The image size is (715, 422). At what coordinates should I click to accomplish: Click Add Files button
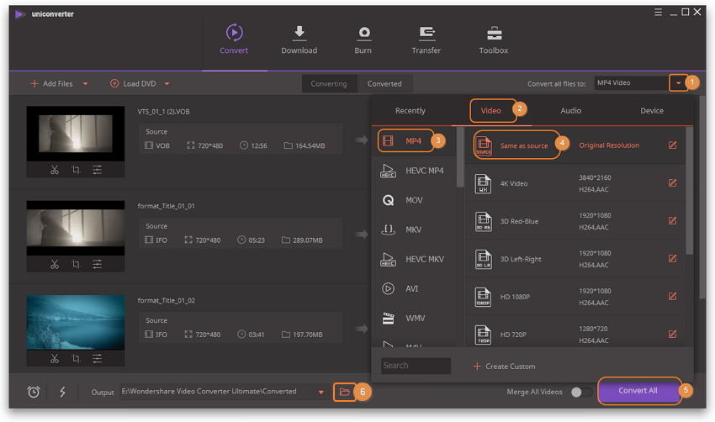(x=51, y=84)
